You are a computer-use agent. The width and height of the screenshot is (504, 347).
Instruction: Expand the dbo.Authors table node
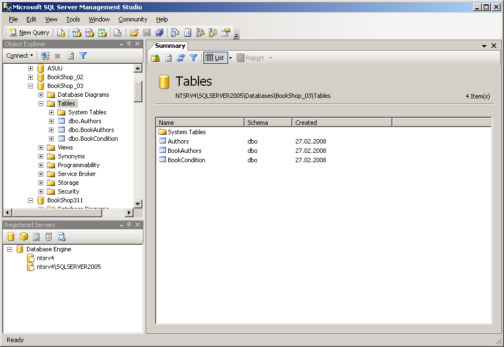point(52,121)
